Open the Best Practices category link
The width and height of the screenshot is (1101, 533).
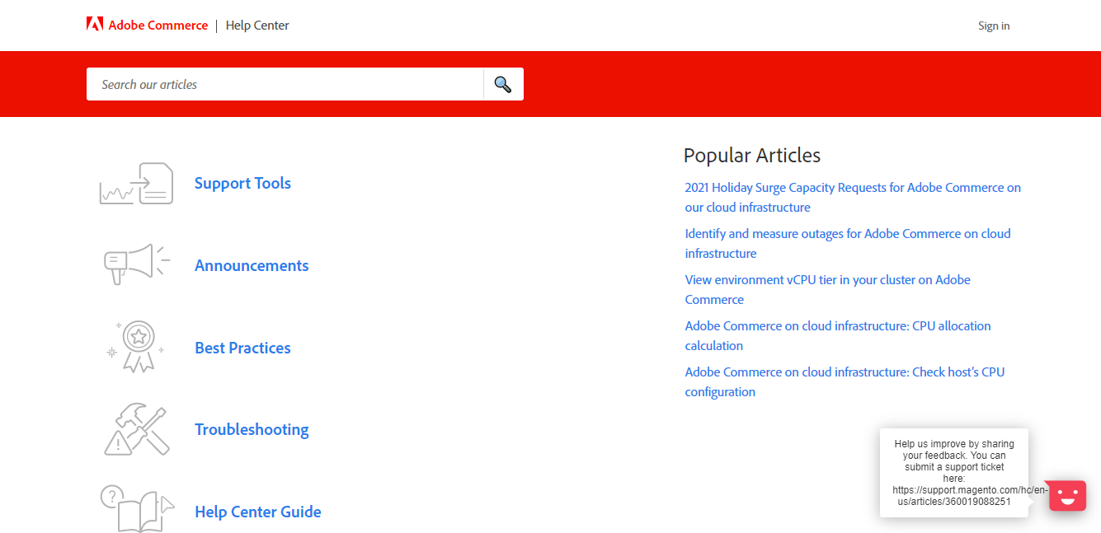tap(242, 348)
